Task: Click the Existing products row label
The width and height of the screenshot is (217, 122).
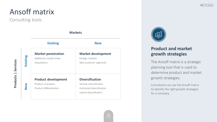Action: (26, 61)
